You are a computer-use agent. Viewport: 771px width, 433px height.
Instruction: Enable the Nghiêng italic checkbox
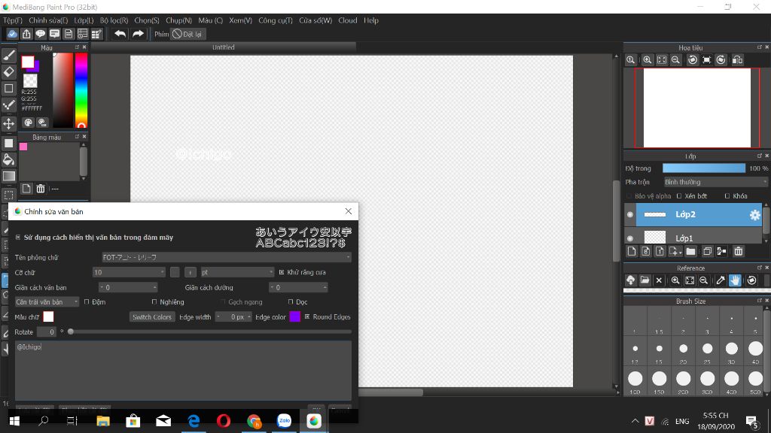[154, 302]
